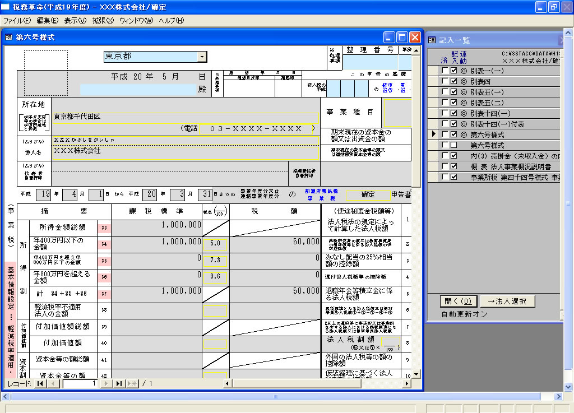Image resolution: width=574 pixels, height=413 pixels.
Task: Click the 第六号様式 window form icon
Action: (x=8, y=38)
